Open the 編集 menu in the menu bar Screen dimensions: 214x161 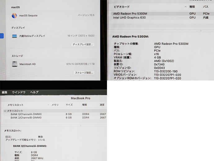[4, 92]
